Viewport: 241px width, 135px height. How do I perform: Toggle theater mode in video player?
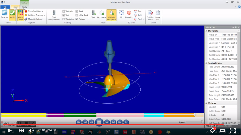click(223, 131)
